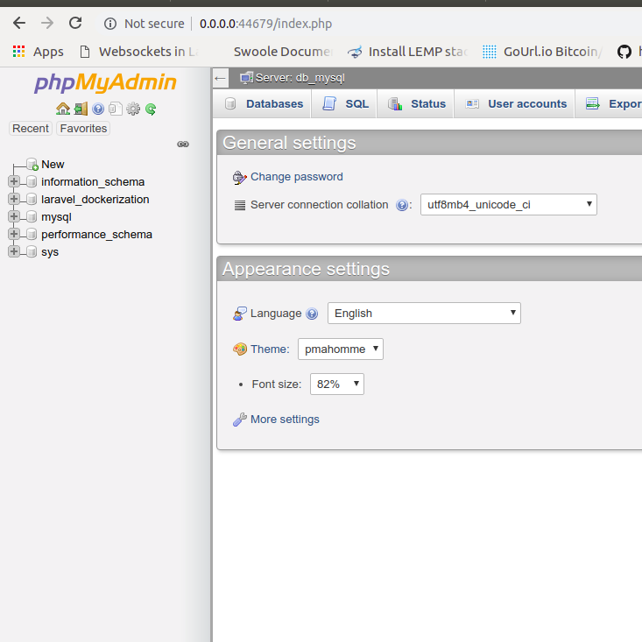Click the New database cylinder icon
The image size is (642, 642).
[32, 164]
